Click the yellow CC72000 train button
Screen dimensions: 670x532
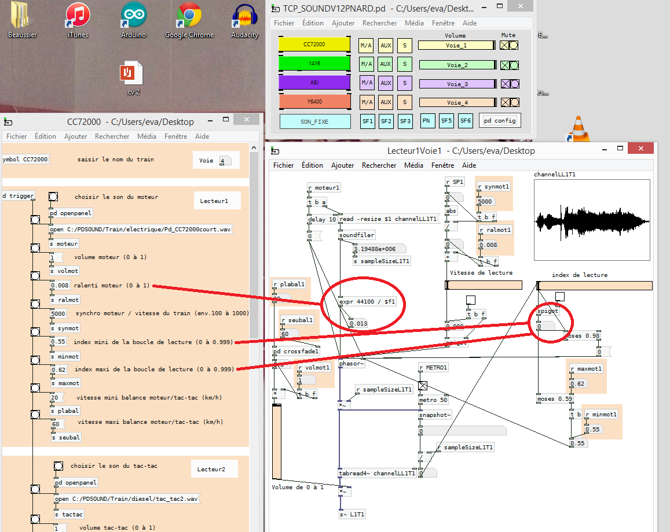314,45
